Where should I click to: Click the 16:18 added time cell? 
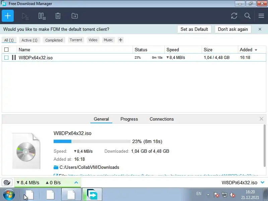tap(245, 58)
